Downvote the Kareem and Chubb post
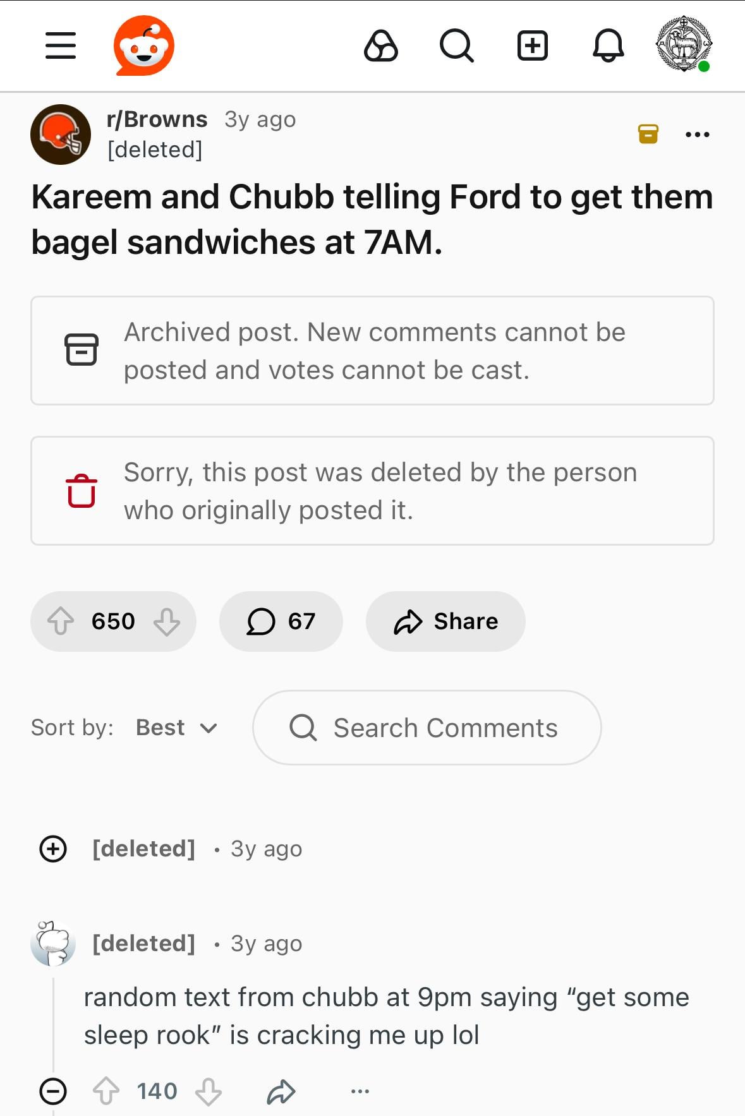The image size is (745, 1116). click(167, 621)
